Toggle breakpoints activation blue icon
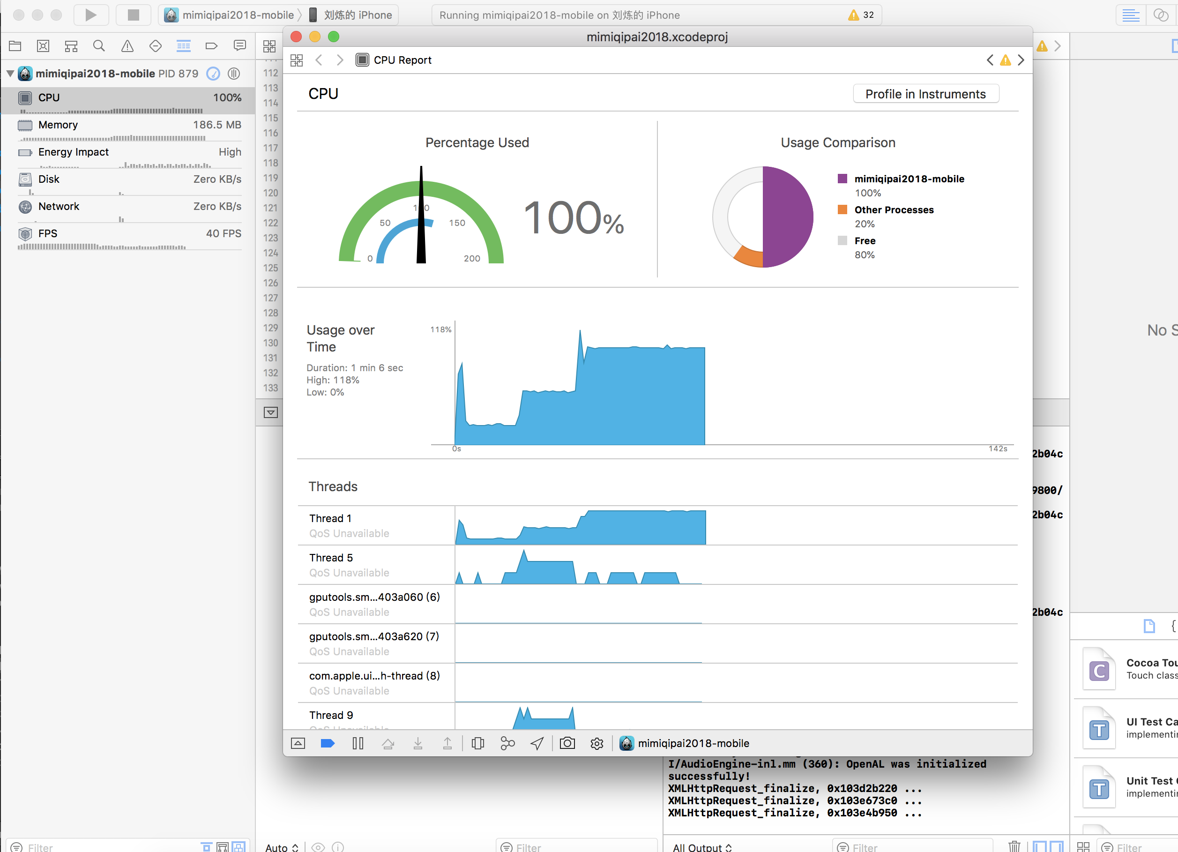 coord(327,743)
